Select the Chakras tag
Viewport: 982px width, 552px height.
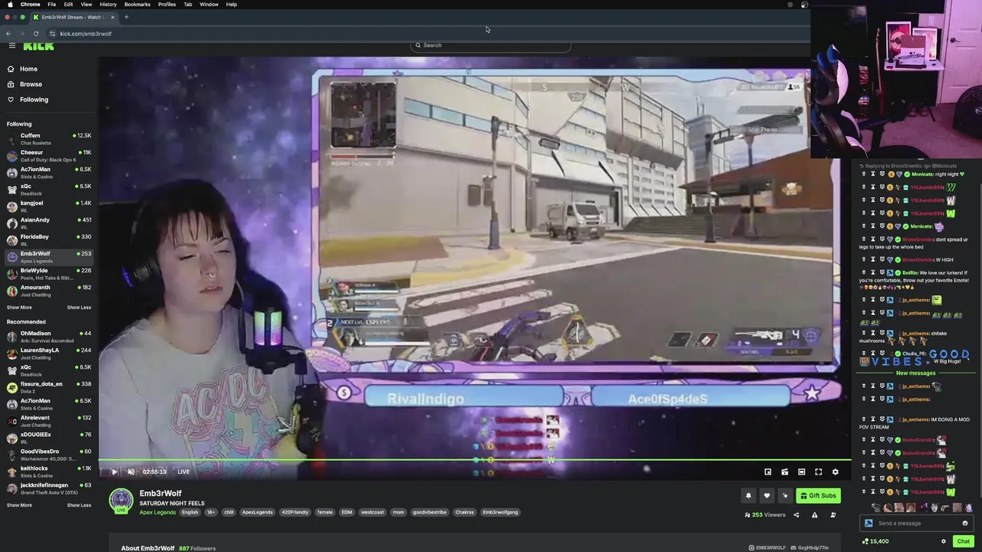click(464, 512)
